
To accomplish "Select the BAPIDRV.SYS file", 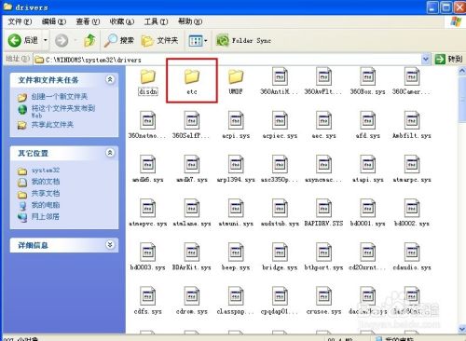I will pyautogui.click(x=323, y=213).
